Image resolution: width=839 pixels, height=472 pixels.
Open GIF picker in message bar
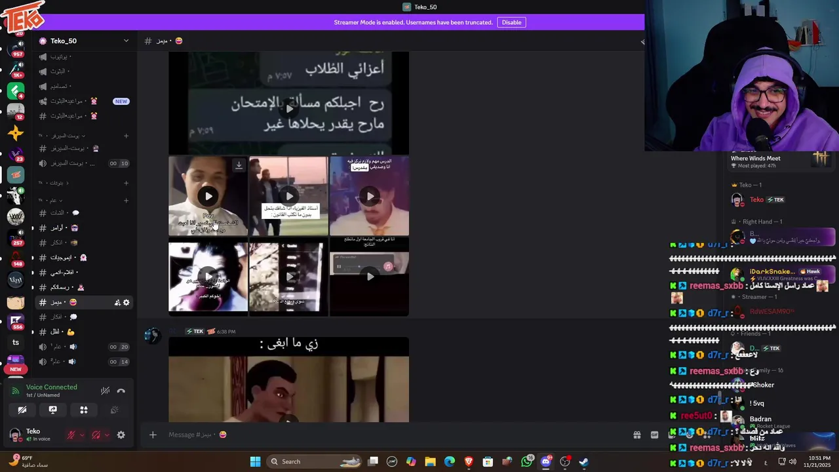654,435
